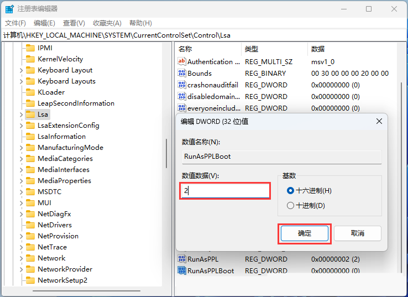Click the MediaInterfaces folder icon
This screenshot has height=297, width=408.
click(30, 170)
